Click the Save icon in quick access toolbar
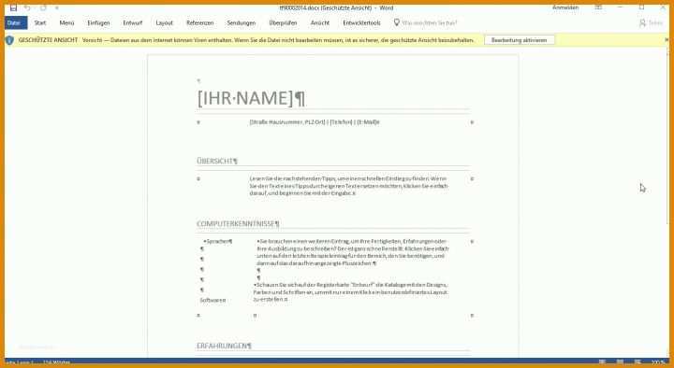 13,7
